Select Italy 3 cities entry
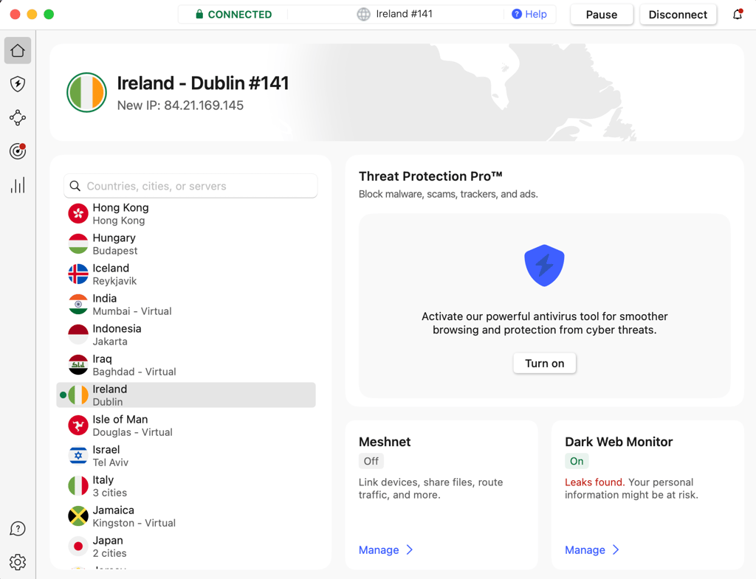This screenshot has height=579, width=756. (186, 486)
